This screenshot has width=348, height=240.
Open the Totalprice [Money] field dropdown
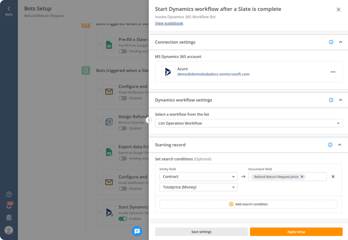point(199,187)
